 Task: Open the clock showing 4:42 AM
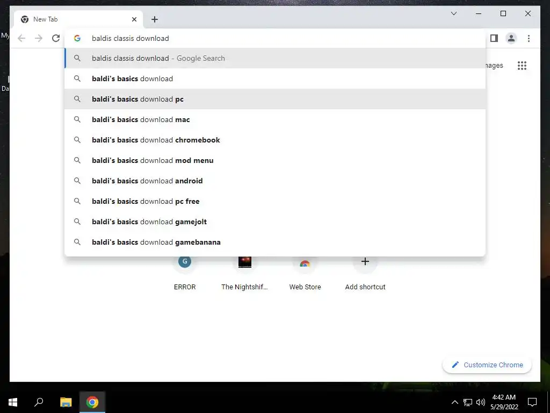[x=504, y=402]
